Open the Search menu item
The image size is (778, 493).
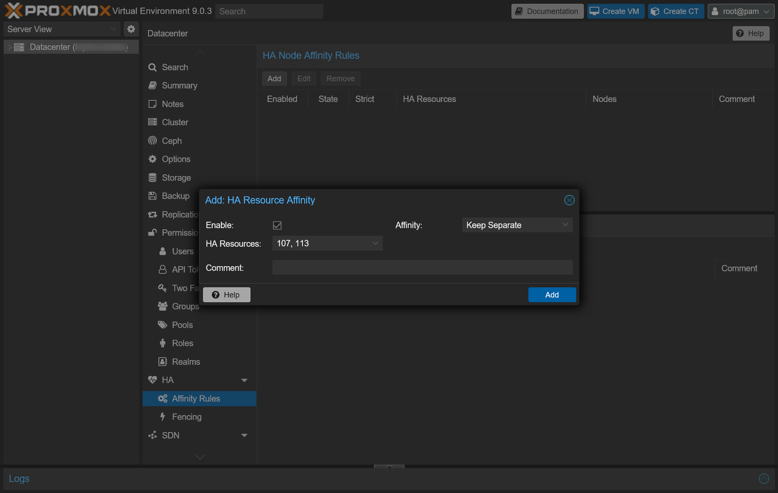coord(199,67)
